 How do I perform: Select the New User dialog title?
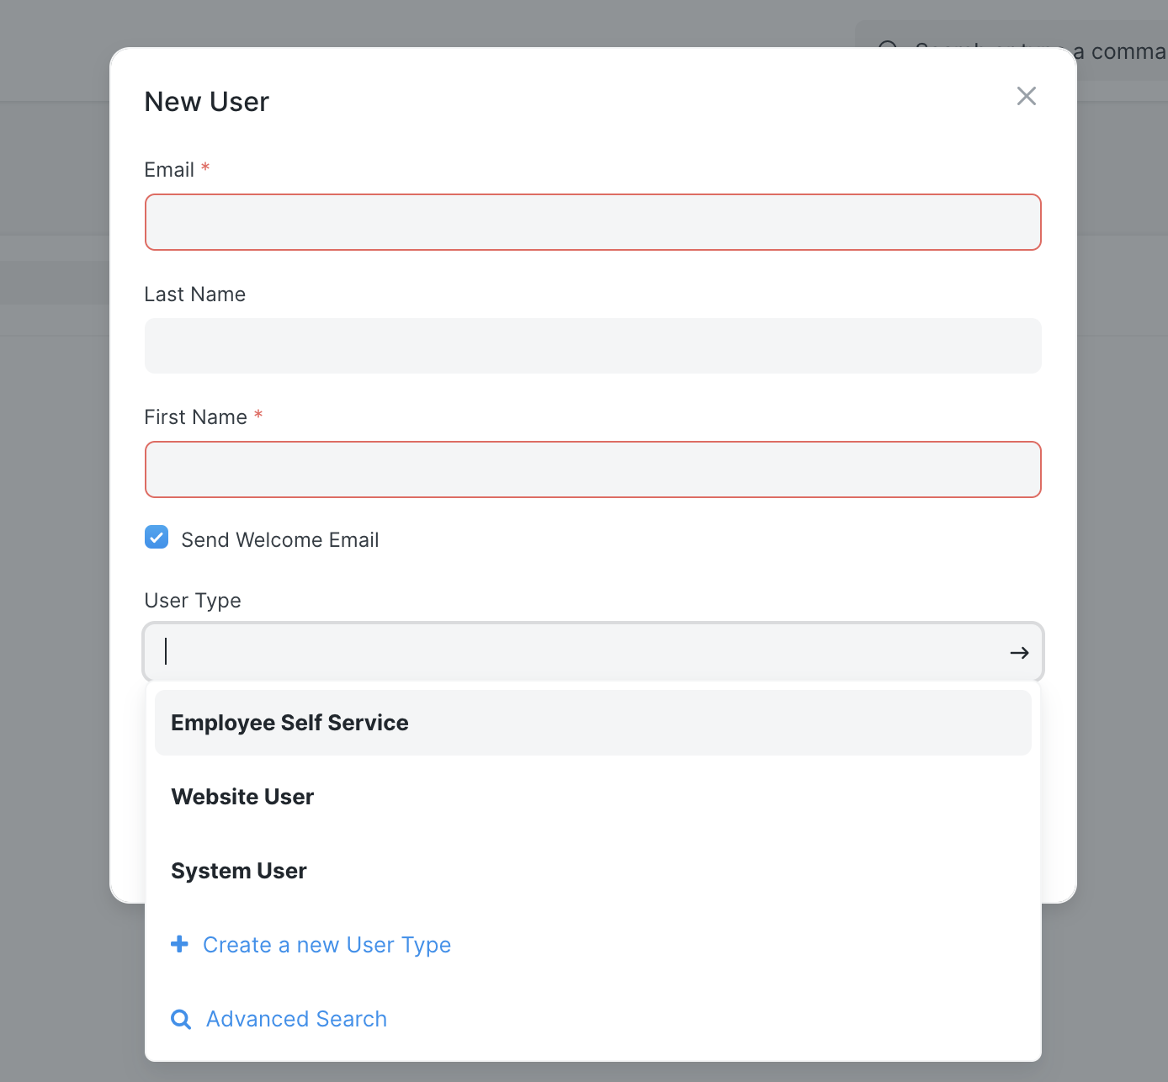point(206,101)
